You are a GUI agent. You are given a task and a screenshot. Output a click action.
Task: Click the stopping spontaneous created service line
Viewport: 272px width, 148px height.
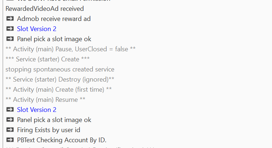tap(60, 69)
